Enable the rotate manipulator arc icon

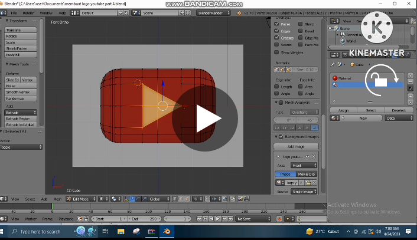click(138, 199)
